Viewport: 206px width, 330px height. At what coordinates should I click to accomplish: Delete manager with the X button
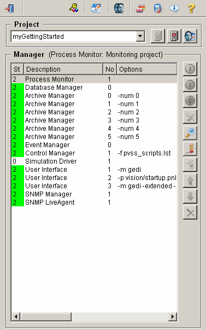pos(190,212)
